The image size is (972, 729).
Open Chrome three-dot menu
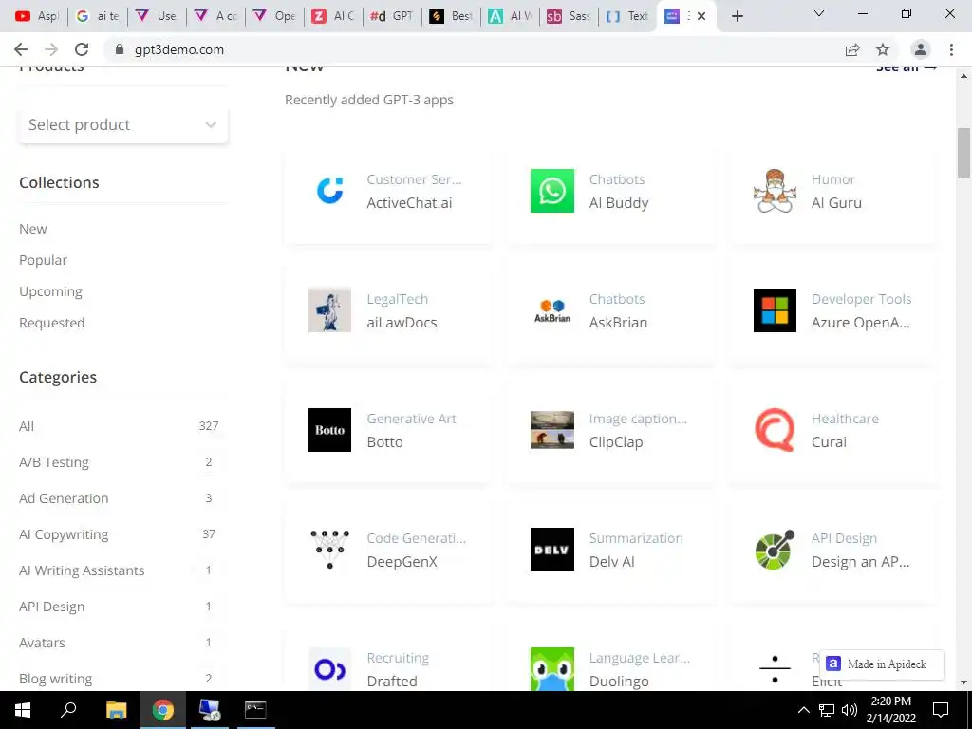951,49
